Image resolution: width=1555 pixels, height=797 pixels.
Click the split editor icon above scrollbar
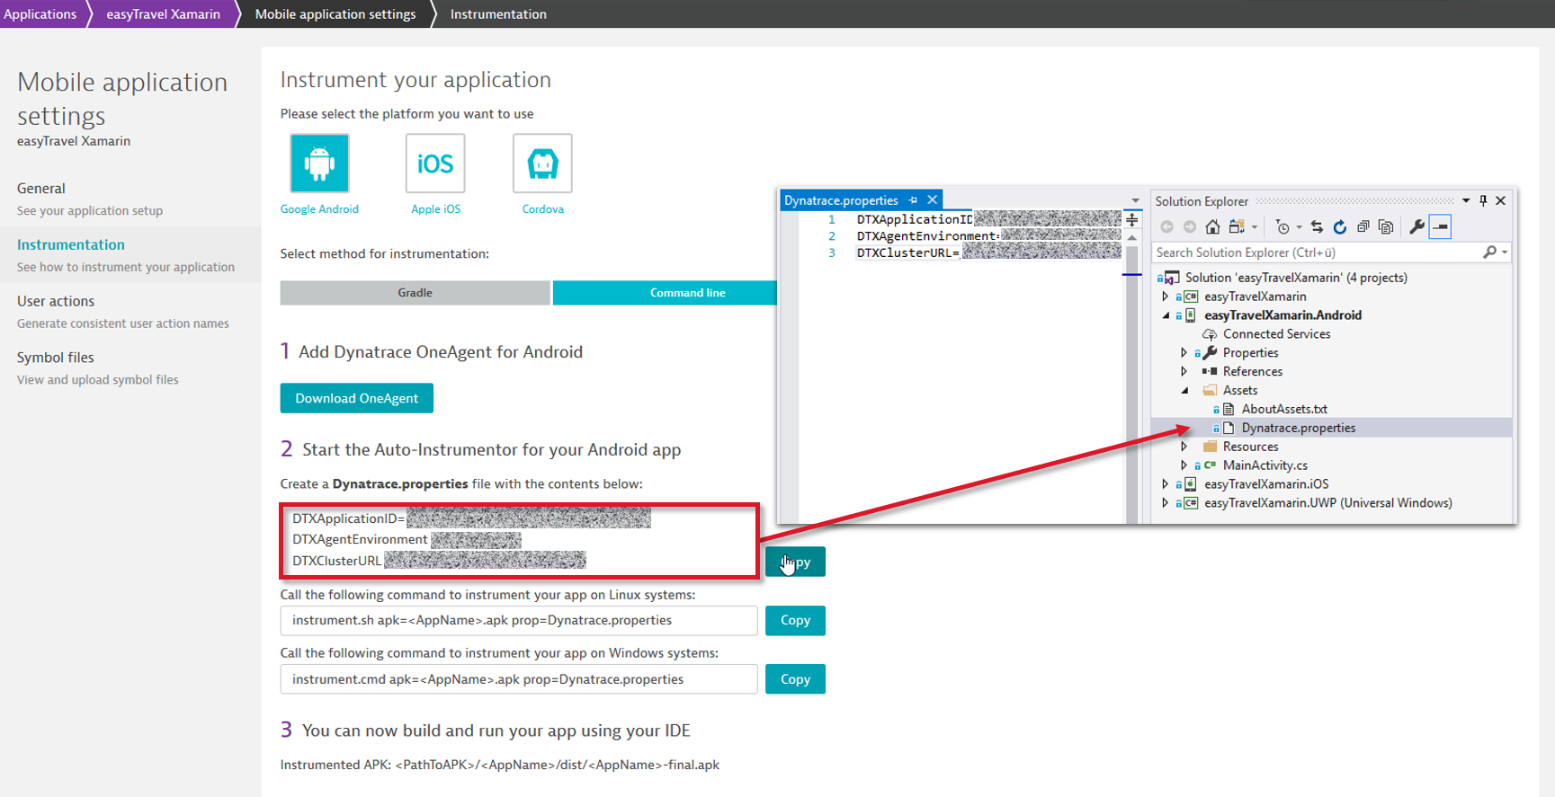click(x=1132, y=219)
